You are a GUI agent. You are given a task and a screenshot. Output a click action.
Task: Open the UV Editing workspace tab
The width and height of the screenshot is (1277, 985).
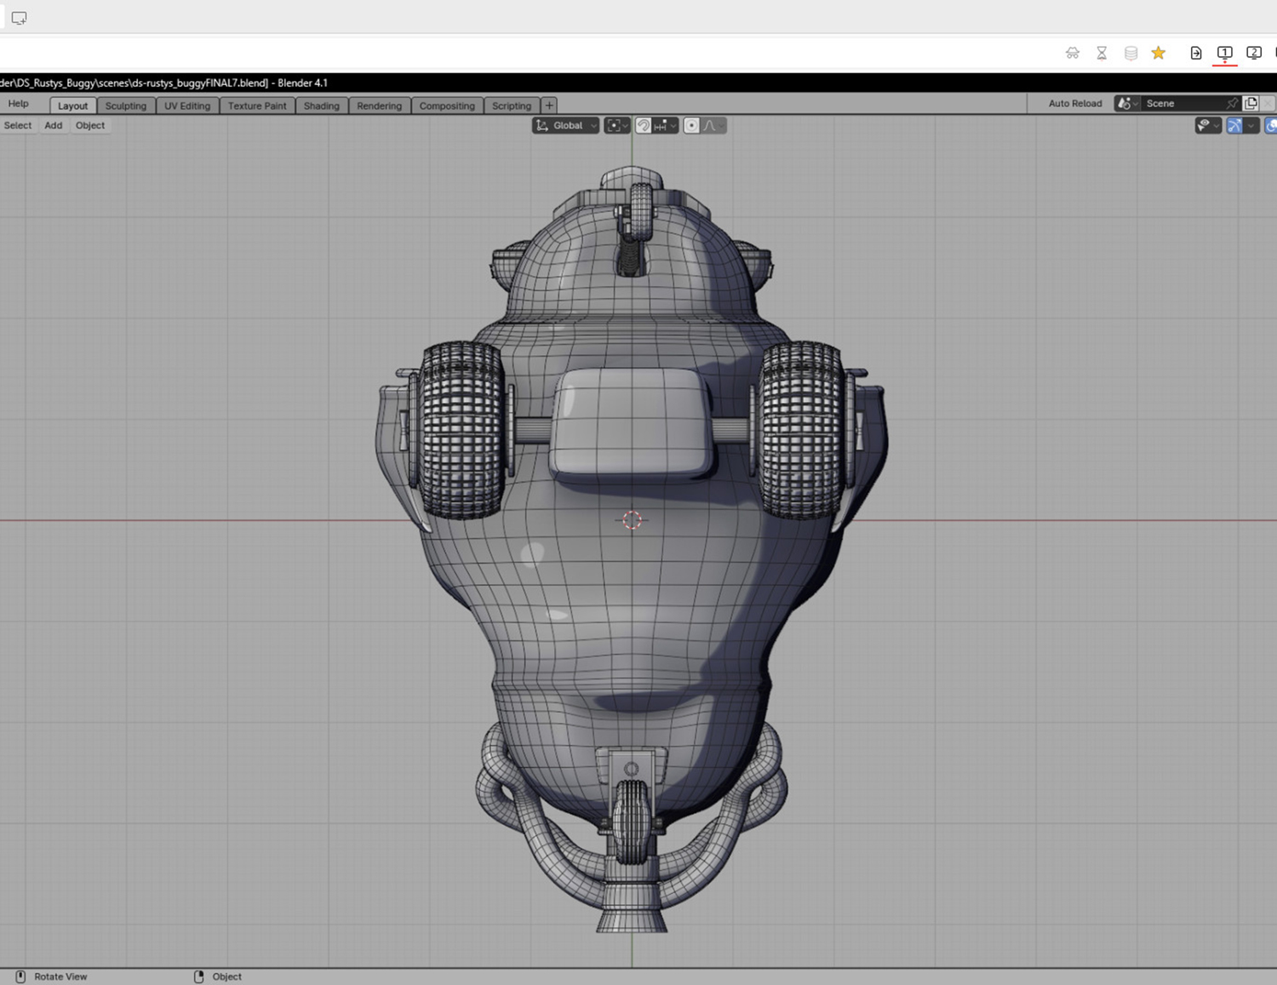pyautogui.click(x=186, y=106)
